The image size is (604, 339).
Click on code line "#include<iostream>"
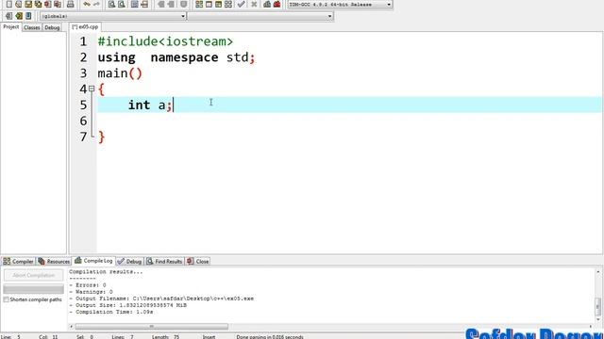point(165,41)
